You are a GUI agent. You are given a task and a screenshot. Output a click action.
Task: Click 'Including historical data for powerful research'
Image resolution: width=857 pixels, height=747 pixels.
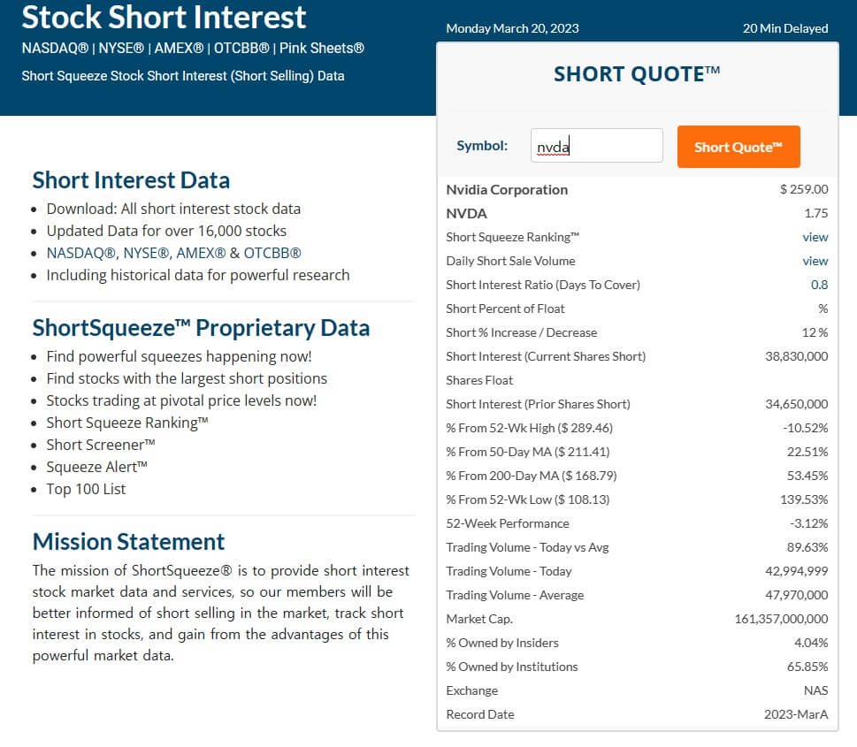point(198,275)
